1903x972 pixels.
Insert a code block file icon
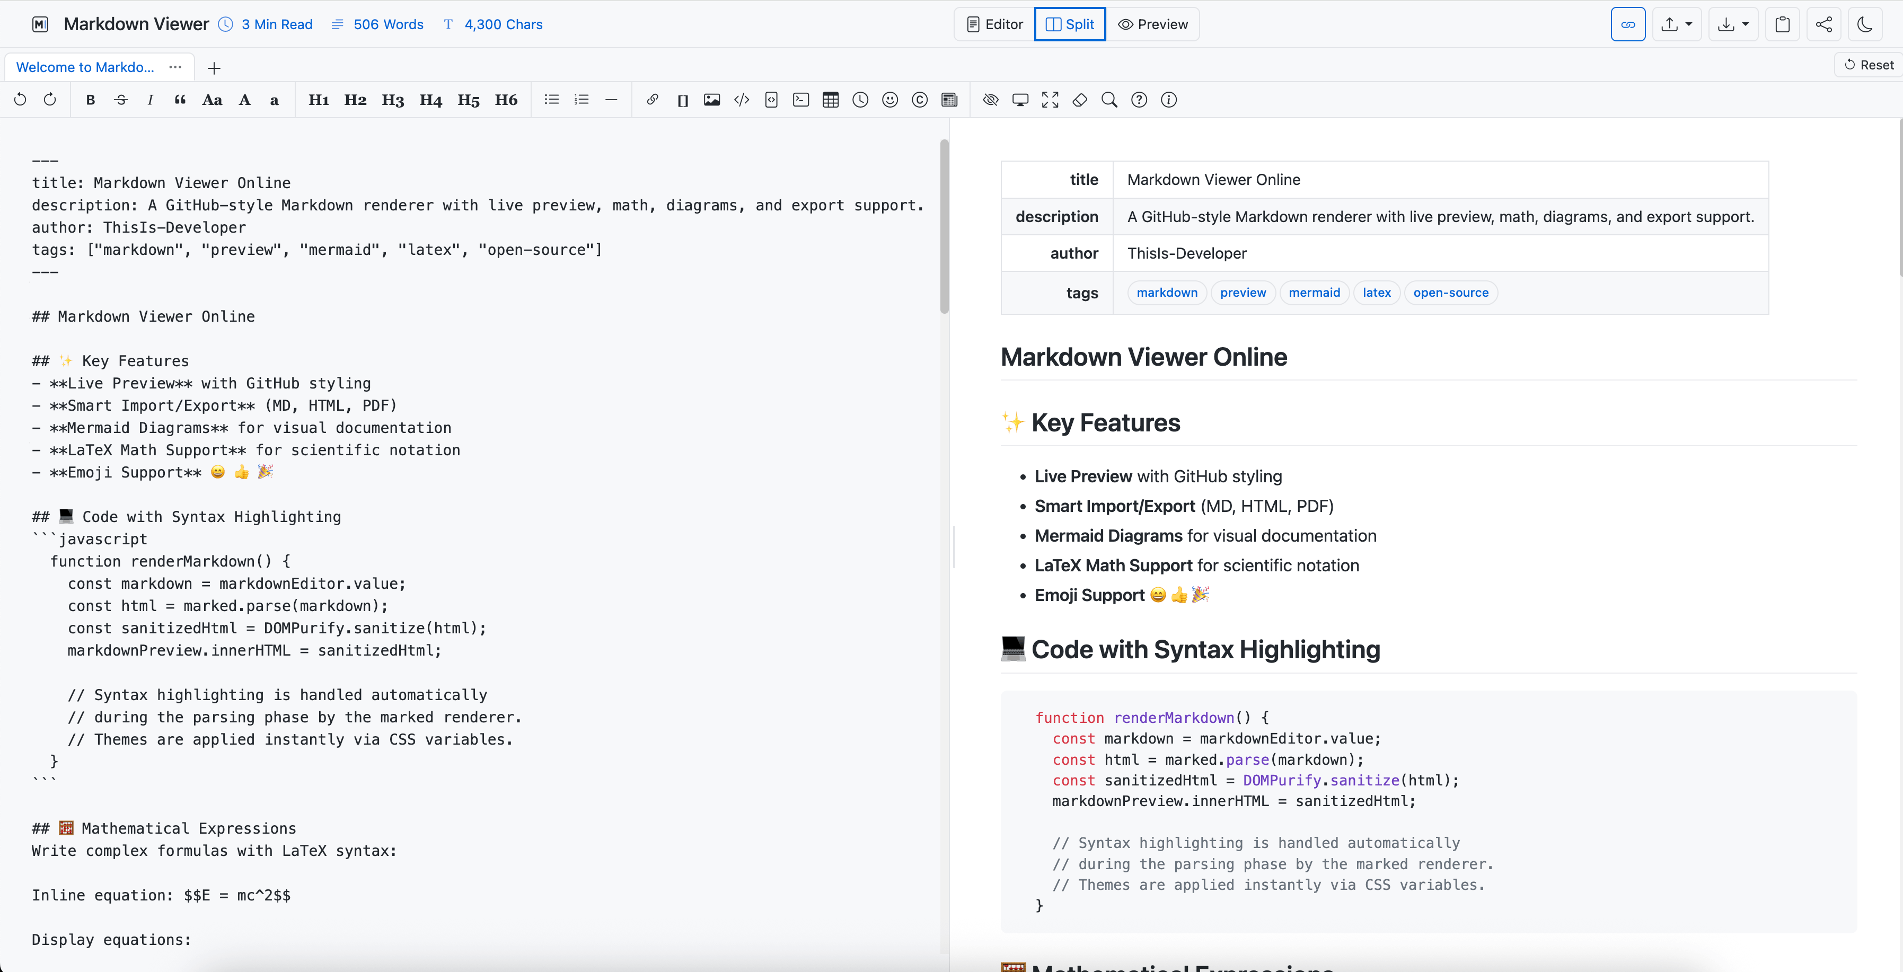[x=771, y=100]
